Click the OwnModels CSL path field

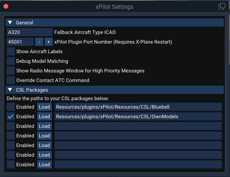point(138,116)
